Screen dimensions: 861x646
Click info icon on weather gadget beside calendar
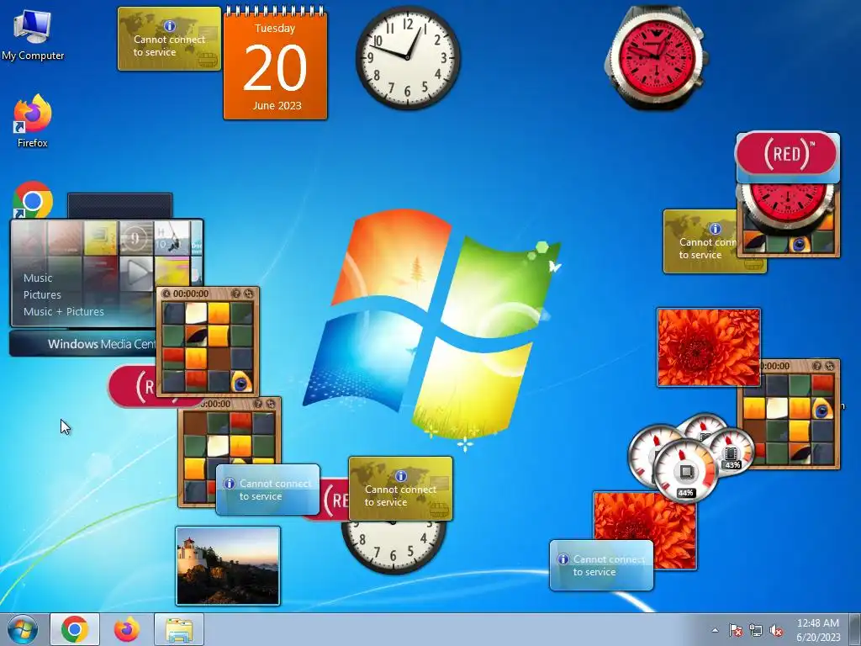coord(170,26)
